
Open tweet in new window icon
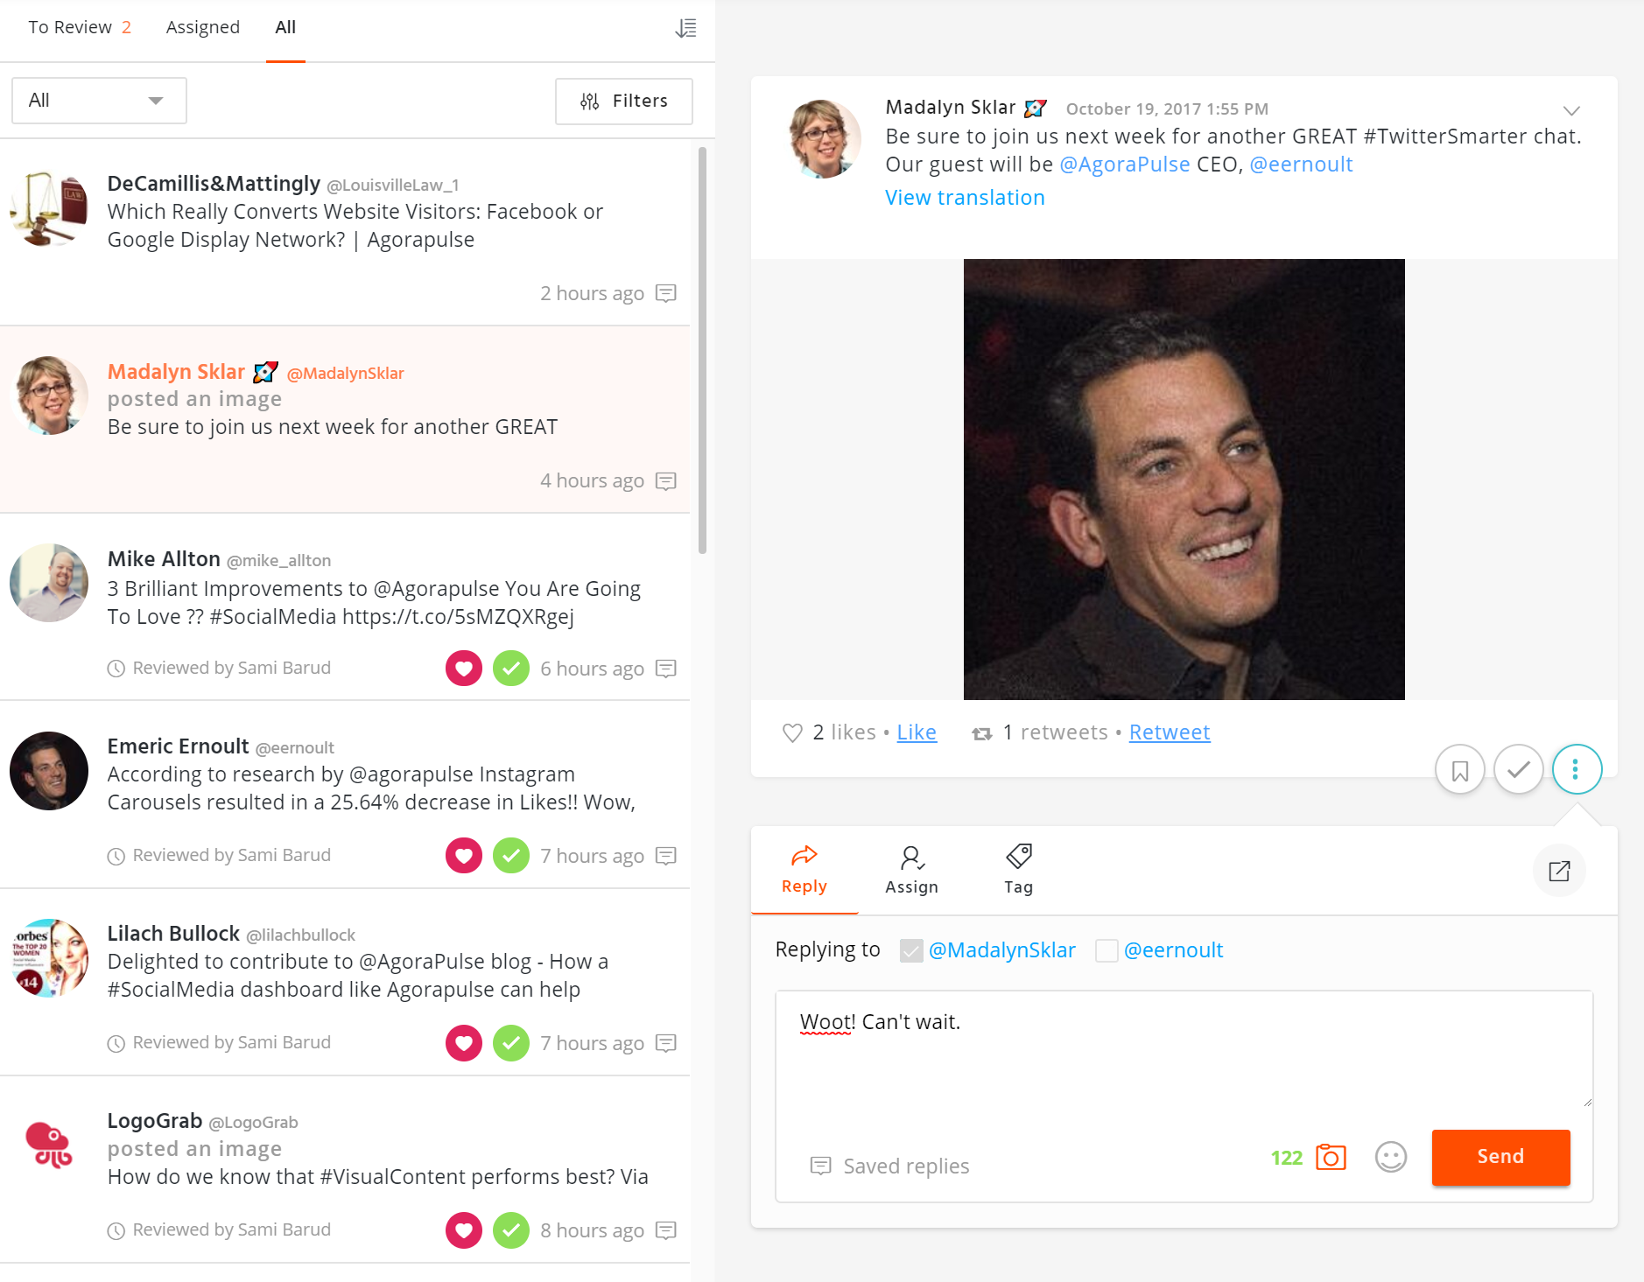(x=1559, y=871)
